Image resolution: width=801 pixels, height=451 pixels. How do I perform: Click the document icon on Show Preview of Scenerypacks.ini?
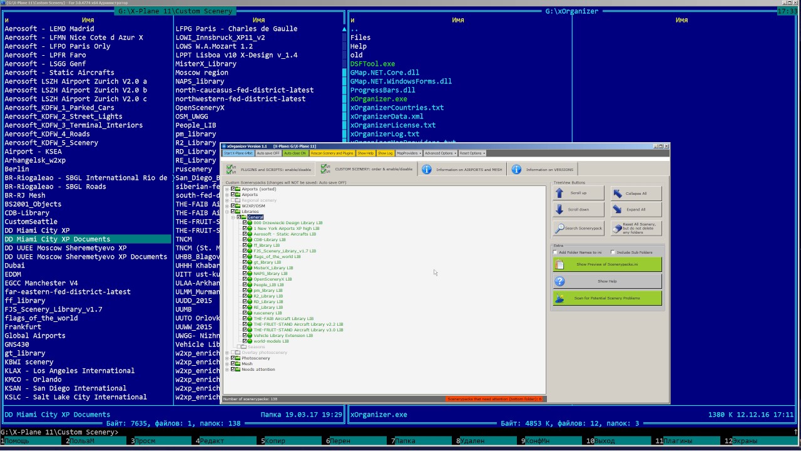coord(560,264)
